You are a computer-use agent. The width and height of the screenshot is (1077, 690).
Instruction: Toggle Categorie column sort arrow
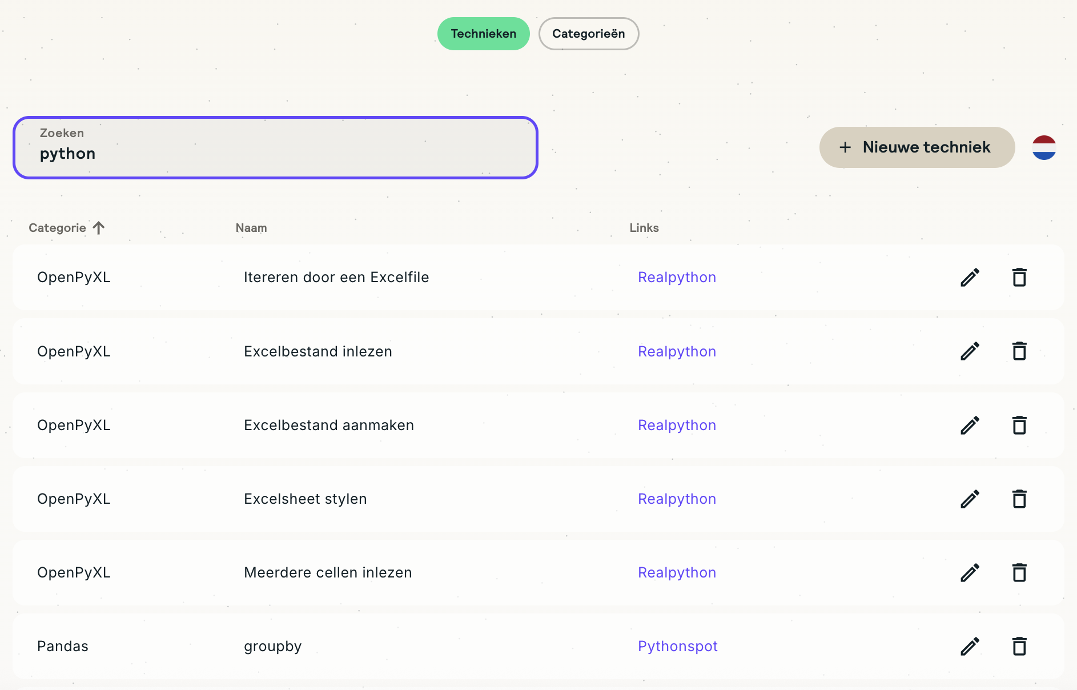99,228
